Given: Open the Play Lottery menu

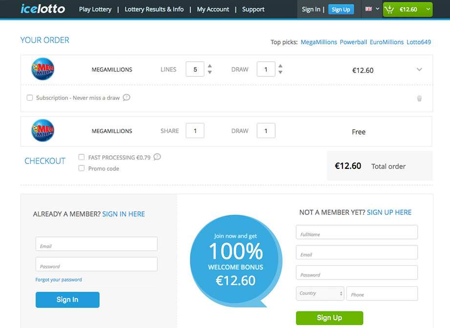Looking at the screenshot, I should pyautogui.click(x=95, y=9).
